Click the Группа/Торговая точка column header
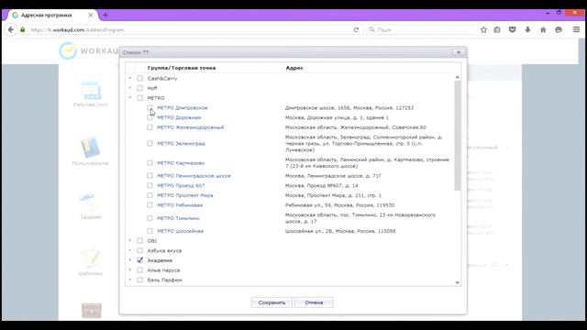This screenshot has width=587, height=330. coord(182,68)
